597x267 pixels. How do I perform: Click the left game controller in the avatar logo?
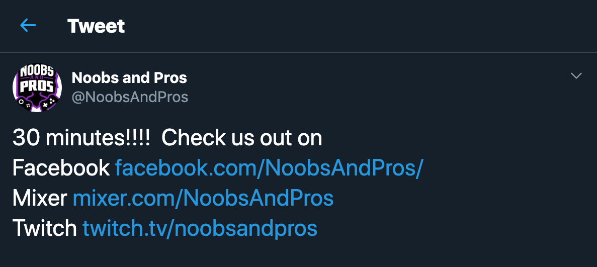click(x=24, y=102)
